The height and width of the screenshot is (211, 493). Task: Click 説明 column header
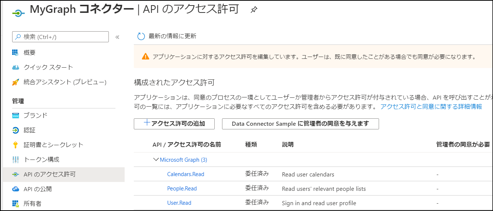pos(288,144)
